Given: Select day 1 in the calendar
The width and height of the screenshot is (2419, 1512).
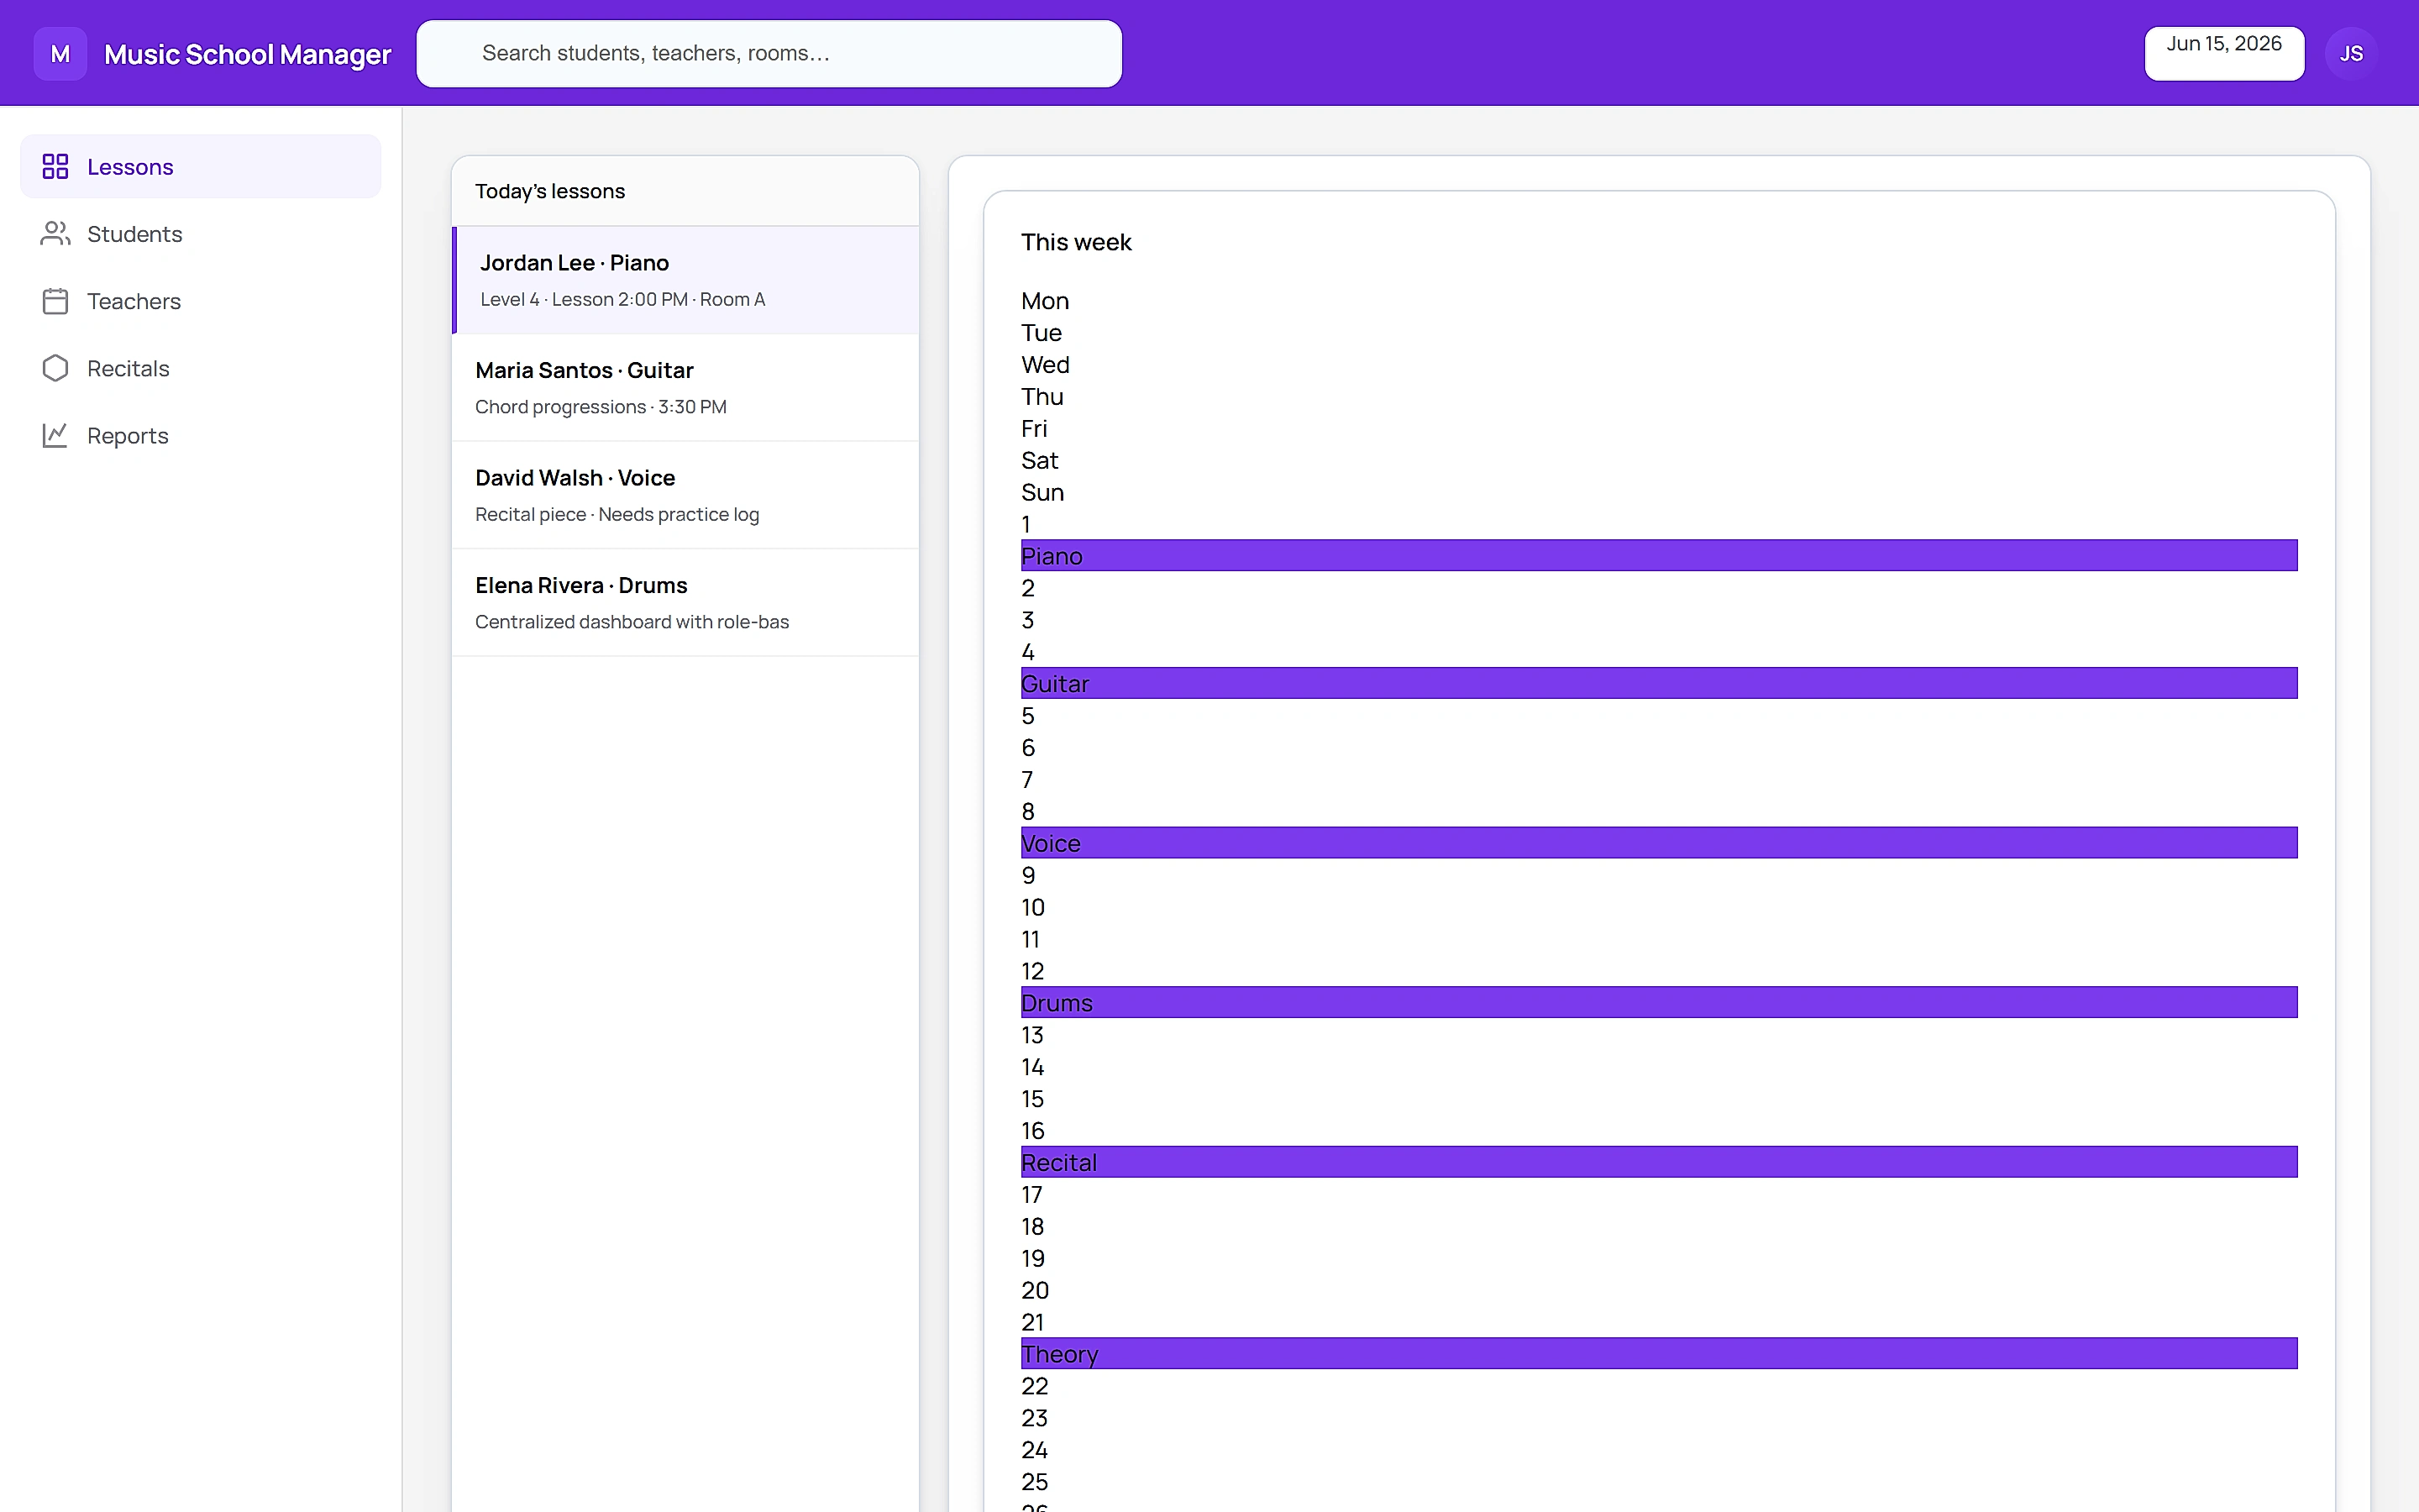Looking at the screenshot, I should tap(1026, 524).
